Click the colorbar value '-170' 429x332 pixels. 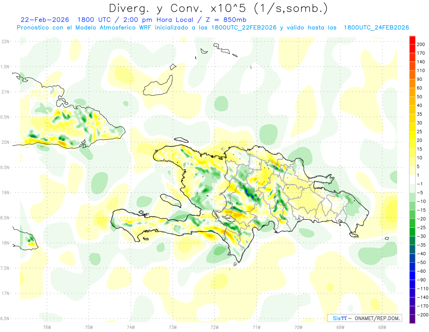(423, 306)
